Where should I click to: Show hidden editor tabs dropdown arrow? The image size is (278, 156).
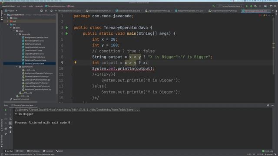point(273,11)
